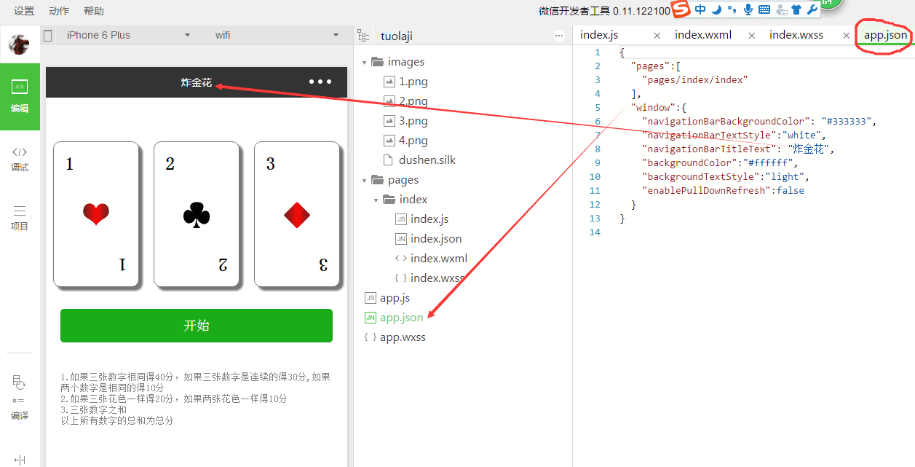Screen dimensions: 915x467
Task: Open the 项目 project panel
Action: click(20, 218)
